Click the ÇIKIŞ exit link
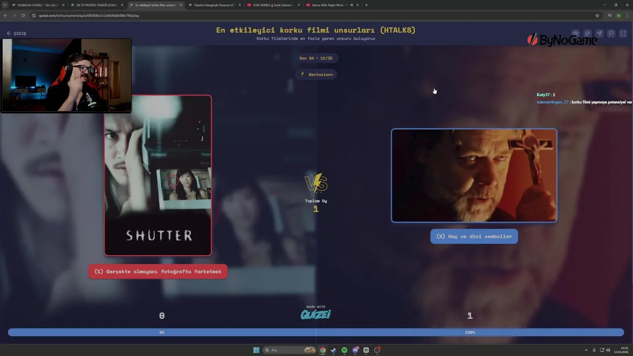 (16, 33)
